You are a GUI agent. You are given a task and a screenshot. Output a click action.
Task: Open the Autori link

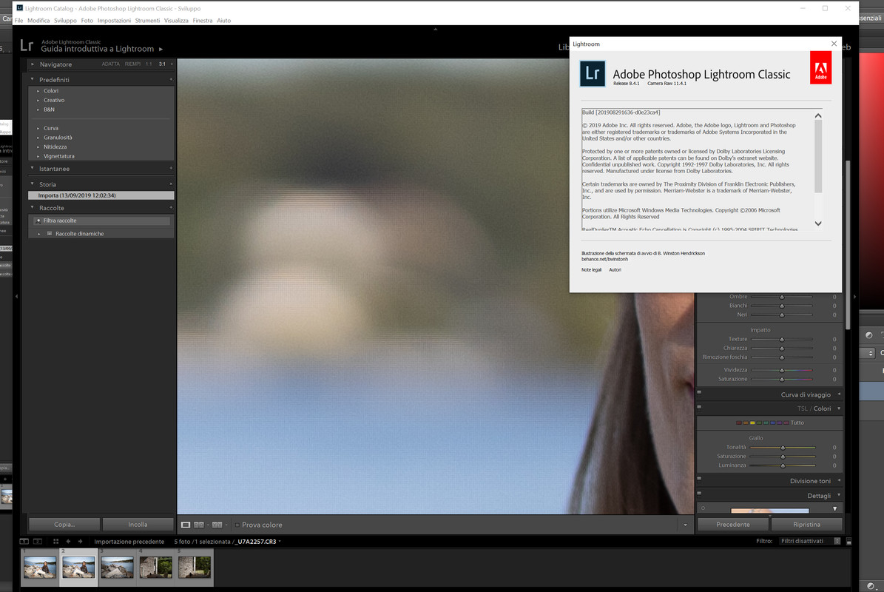(x=615, y=270)
